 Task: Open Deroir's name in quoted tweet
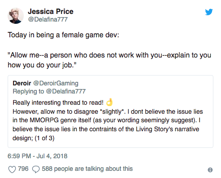click(x=22, y=83)
